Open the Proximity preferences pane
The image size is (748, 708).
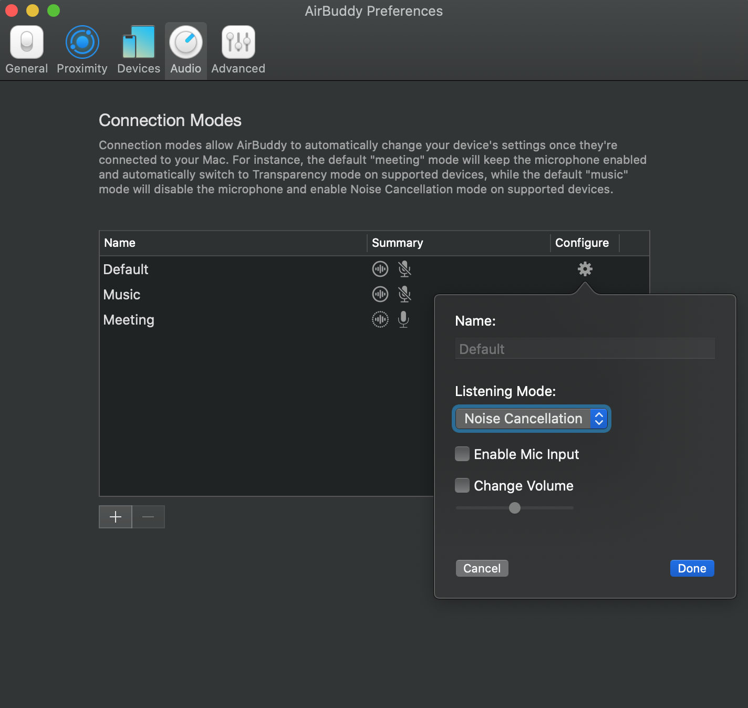[82, 50]
